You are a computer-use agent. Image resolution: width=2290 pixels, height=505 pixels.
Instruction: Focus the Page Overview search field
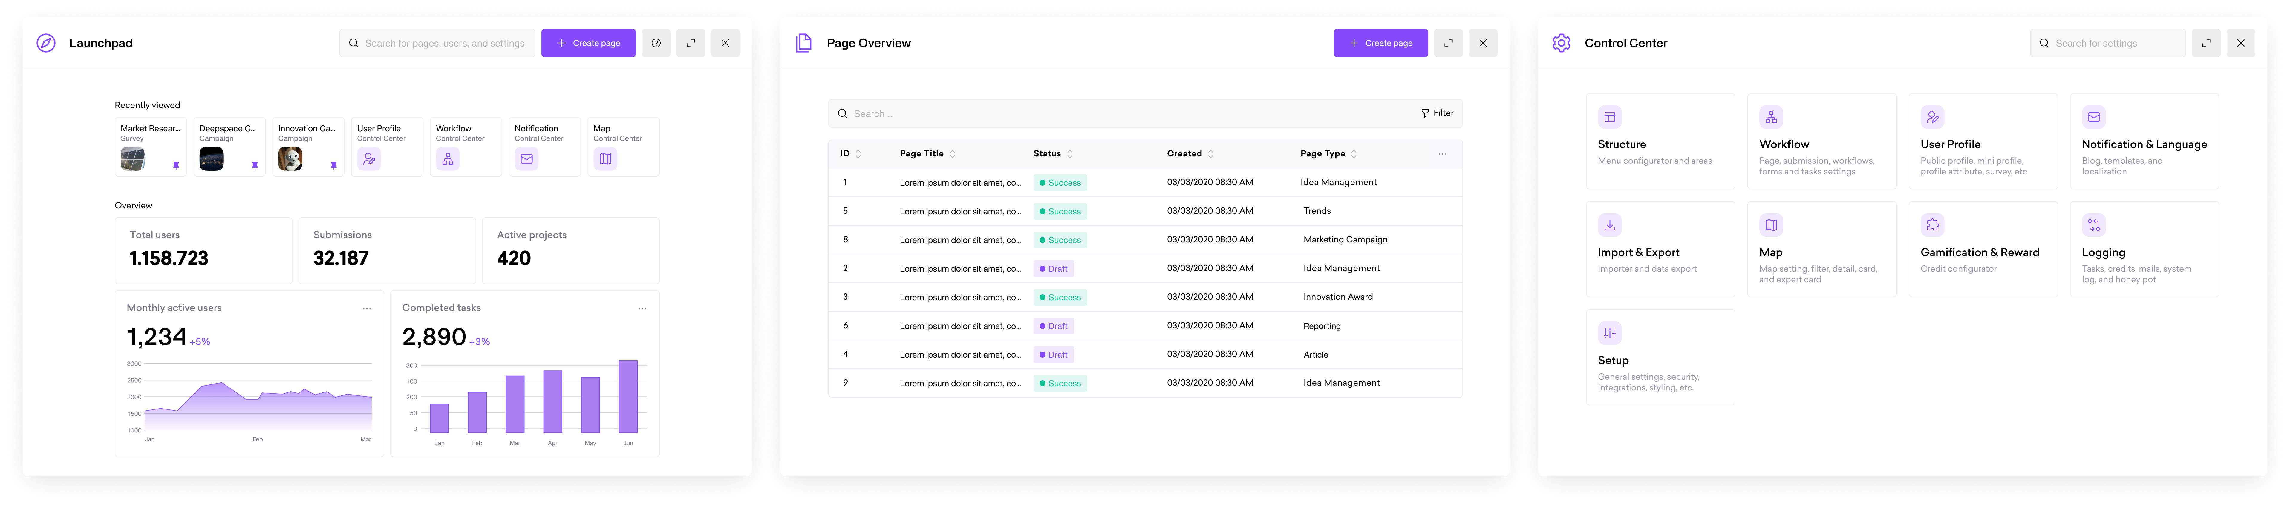click(x=1120, y=114)
